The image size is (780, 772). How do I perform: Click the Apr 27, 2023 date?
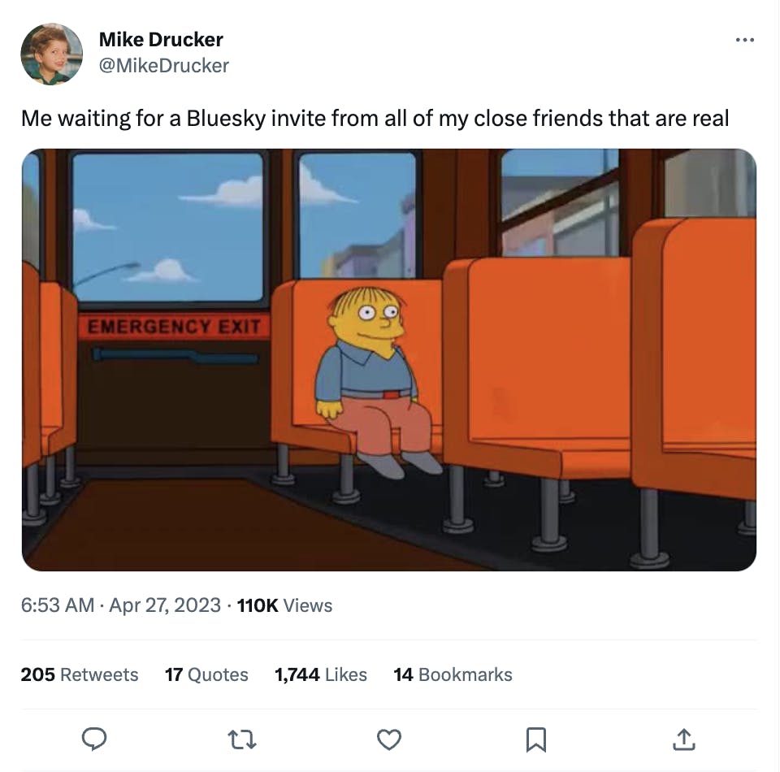point(165,605)
